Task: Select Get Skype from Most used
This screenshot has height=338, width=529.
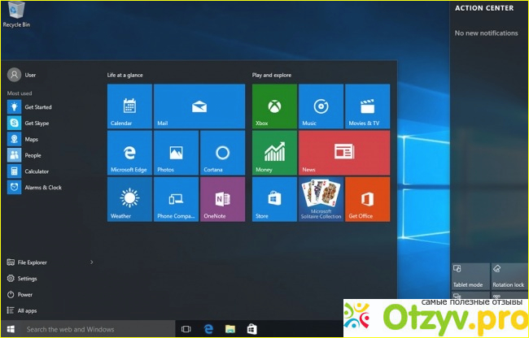Action: tap(37, 123)
